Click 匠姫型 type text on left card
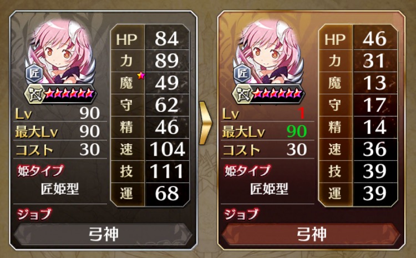Viewport: 416px width, 258px height. click(x=60, y=189)
